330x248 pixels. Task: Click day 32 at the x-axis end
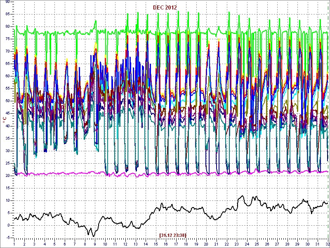(328, 244)
